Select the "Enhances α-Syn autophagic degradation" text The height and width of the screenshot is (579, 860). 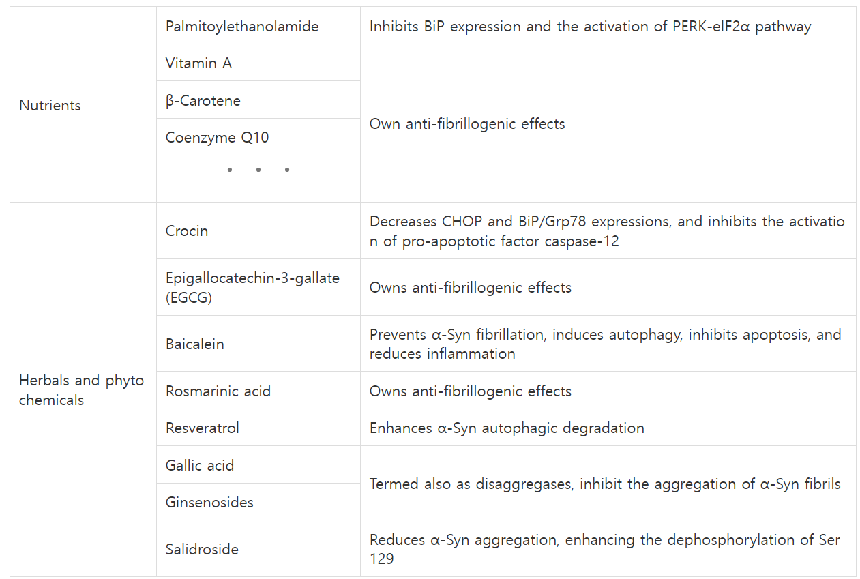[x=506, y=428]
